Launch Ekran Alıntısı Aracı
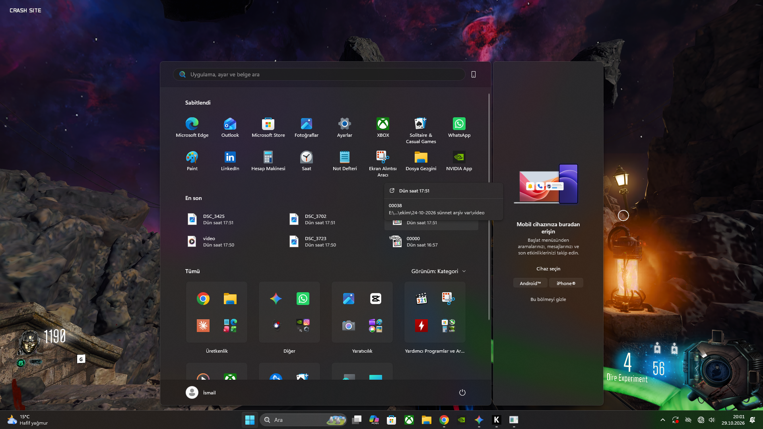Viewport: 763px width, 429px height. (383, 164)
